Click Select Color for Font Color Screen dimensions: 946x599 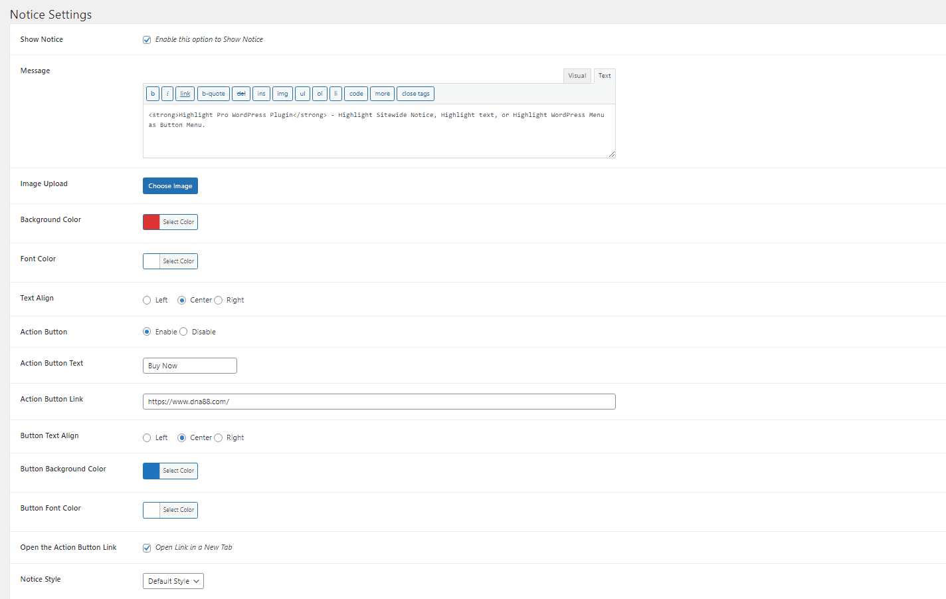179,261
